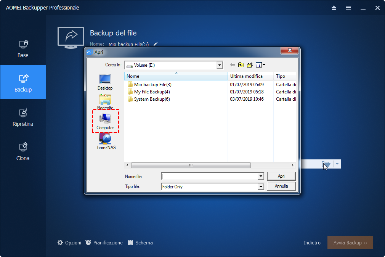Create a new folder icon
385x257 pixels.
(250, 65)
